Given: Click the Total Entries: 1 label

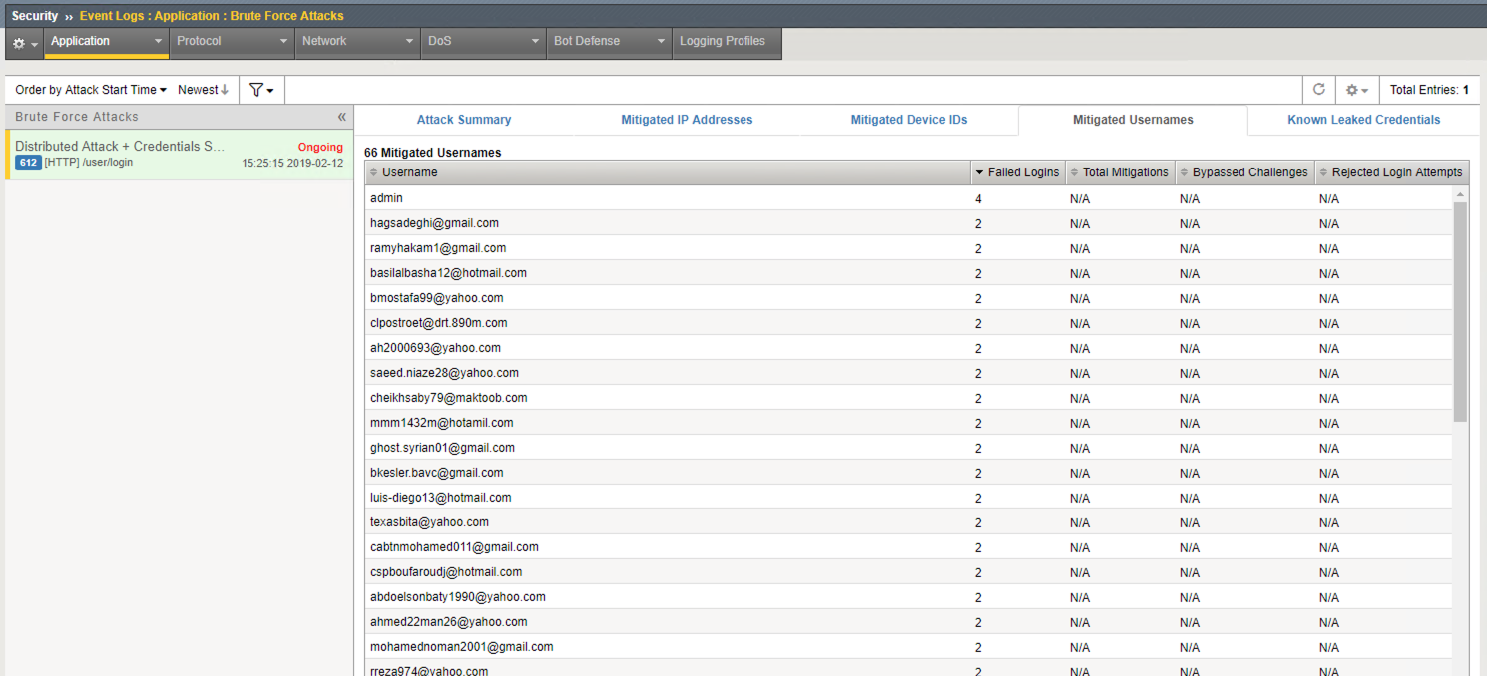Looking at the screenshot, I should (1429, 90).
